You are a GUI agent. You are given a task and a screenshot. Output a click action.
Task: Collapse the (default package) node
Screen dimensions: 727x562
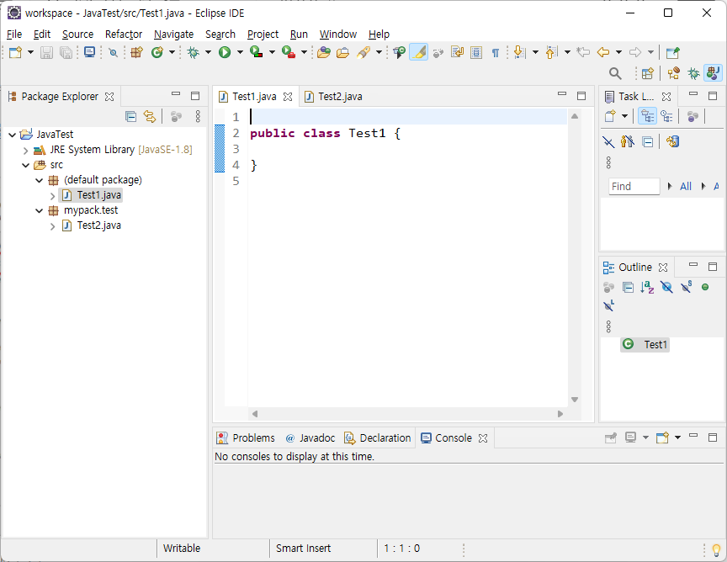pos(40,180)
